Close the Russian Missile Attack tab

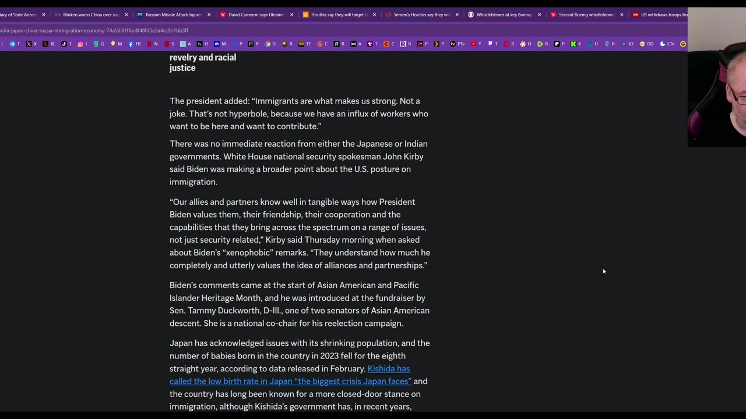pos(209,15)
